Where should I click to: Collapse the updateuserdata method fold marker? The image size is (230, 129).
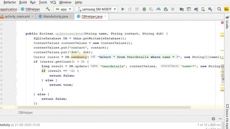tap(16, 34)
